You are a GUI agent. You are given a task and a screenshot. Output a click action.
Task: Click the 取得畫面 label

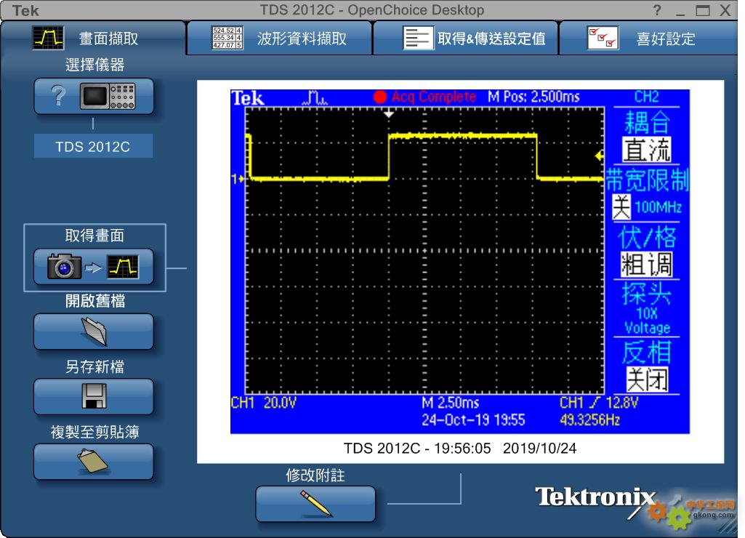(x=94, y=236)
